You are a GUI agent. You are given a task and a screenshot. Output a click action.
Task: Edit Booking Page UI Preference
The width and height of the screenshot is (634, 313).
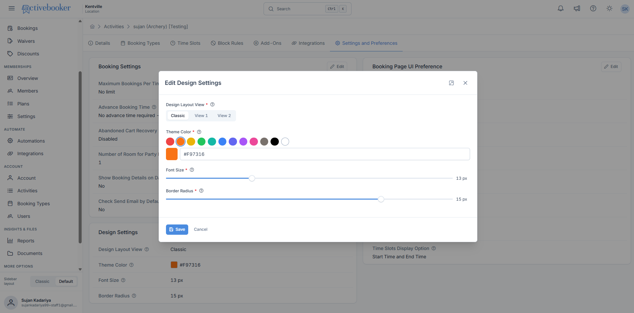tap(611, 67)
